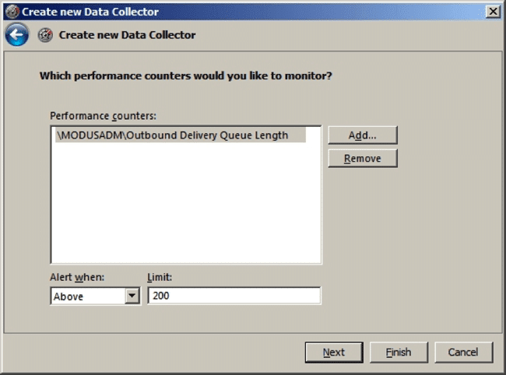Remove the selected performance counter
This screenshot has width=506, height=375.
(x=363, y=158)
